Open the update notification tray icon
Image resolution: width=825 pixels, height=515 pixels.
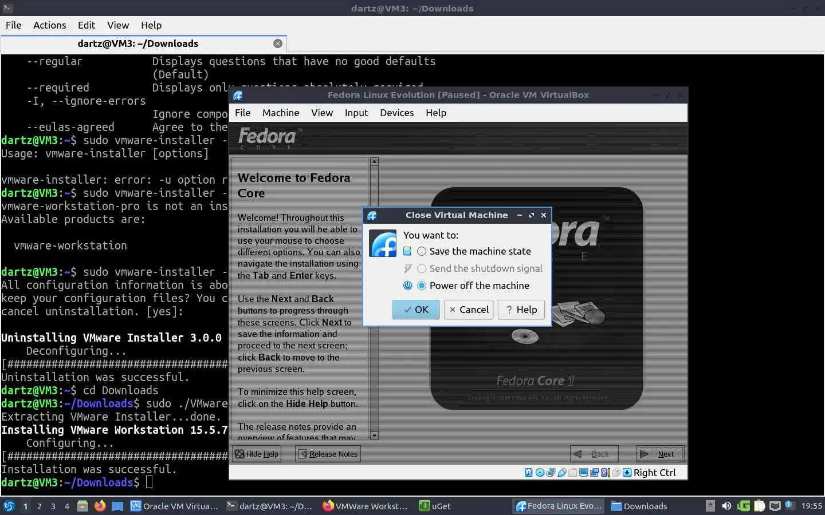[789, 505]
